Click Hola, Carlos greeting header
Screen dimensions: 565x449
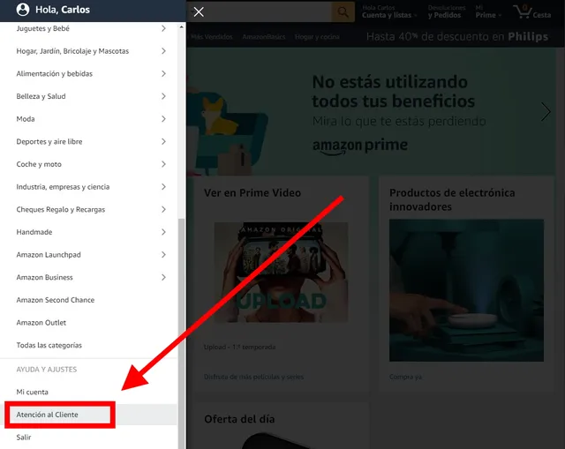tap(63, 10)
